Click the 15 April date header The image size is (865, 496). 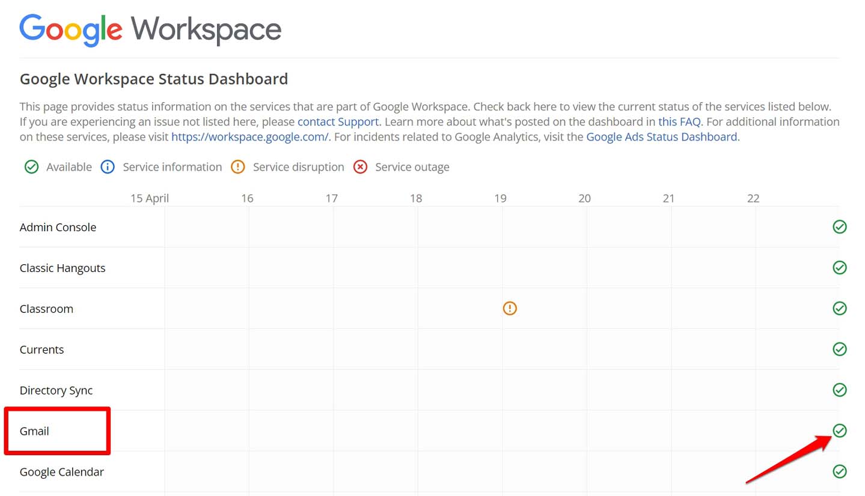pyautogui.click(x=150, y=198)
